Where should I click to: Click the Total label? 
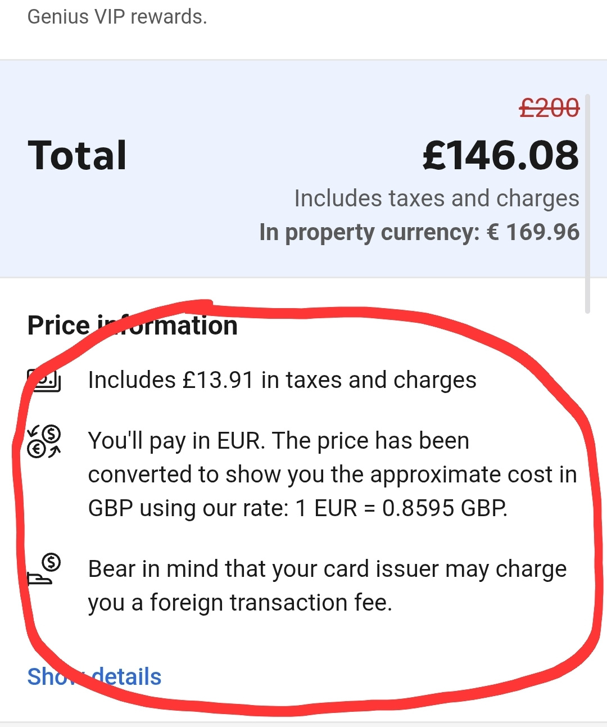pyautogui.click(x=77, y=155)
